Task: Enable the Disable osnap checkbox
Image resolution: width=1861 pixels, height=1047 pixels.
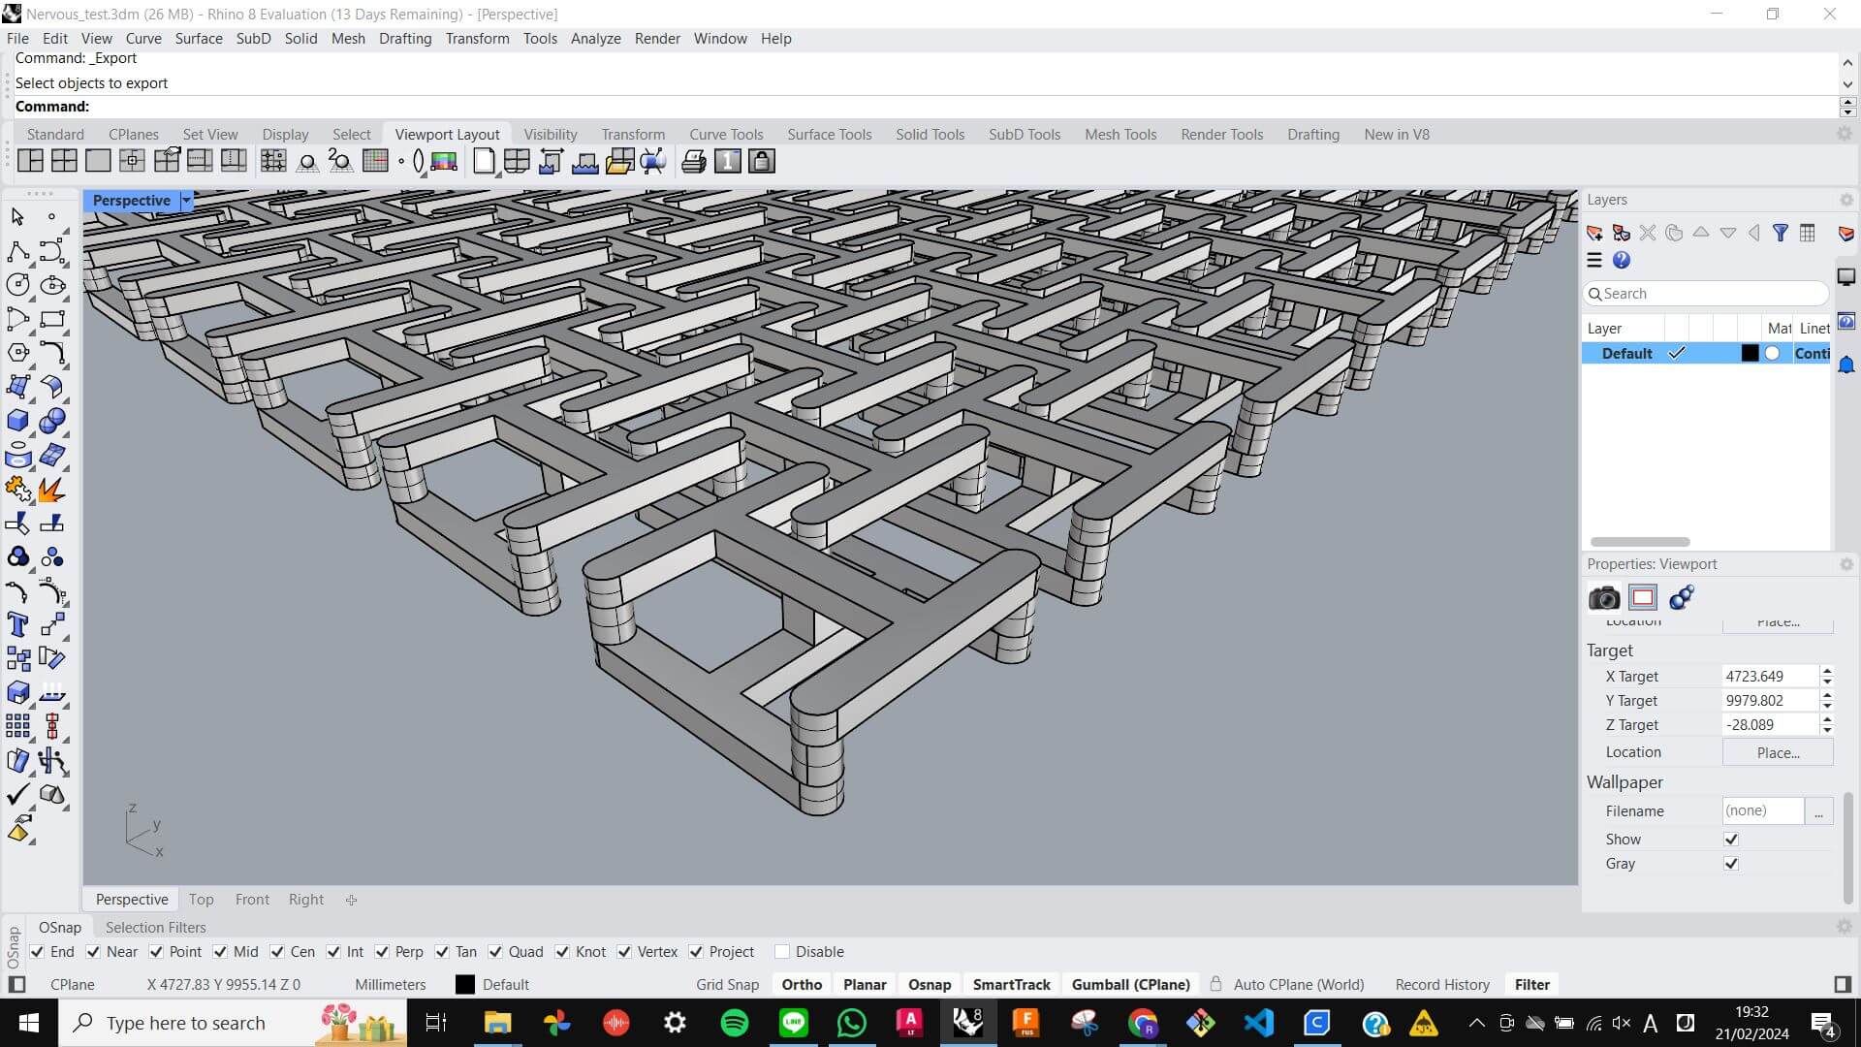Action: tap(782, 952)
